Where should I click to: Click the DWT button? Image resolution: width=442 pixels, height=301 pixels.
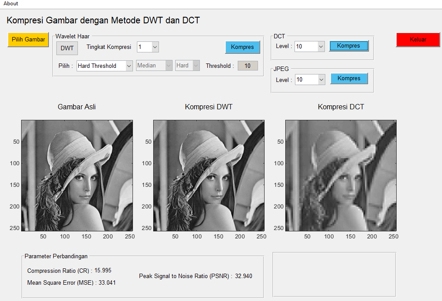click(x=66, y=48)
